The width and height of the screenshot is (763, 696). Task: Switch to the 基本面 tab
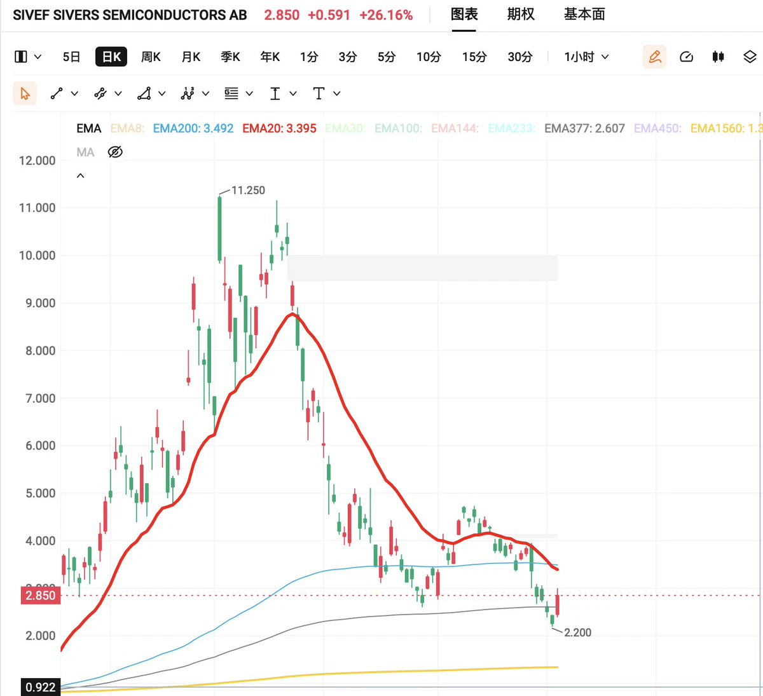pyautogui.click(x=584, y=14)
